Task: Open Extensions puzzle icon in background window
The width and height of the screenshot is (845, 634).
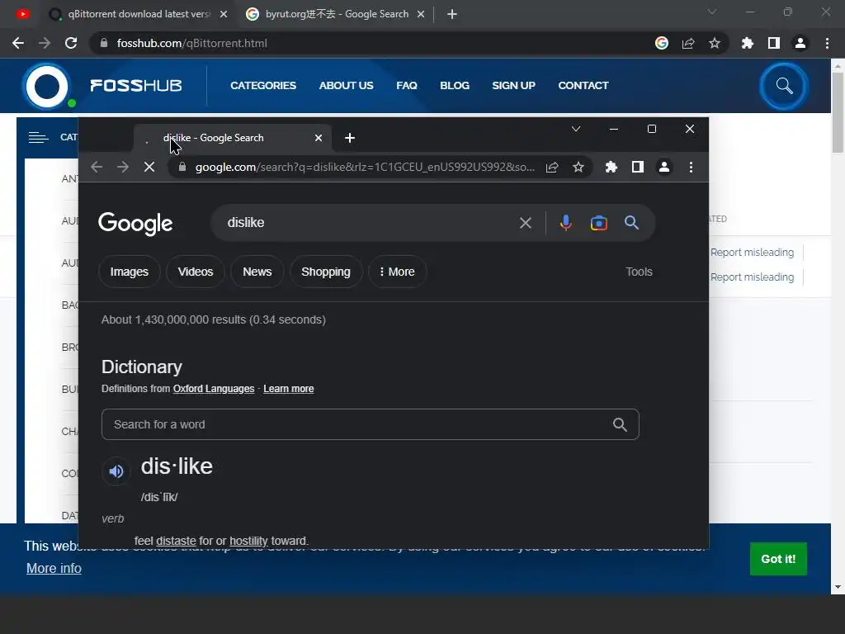Action: click(748, 43)
